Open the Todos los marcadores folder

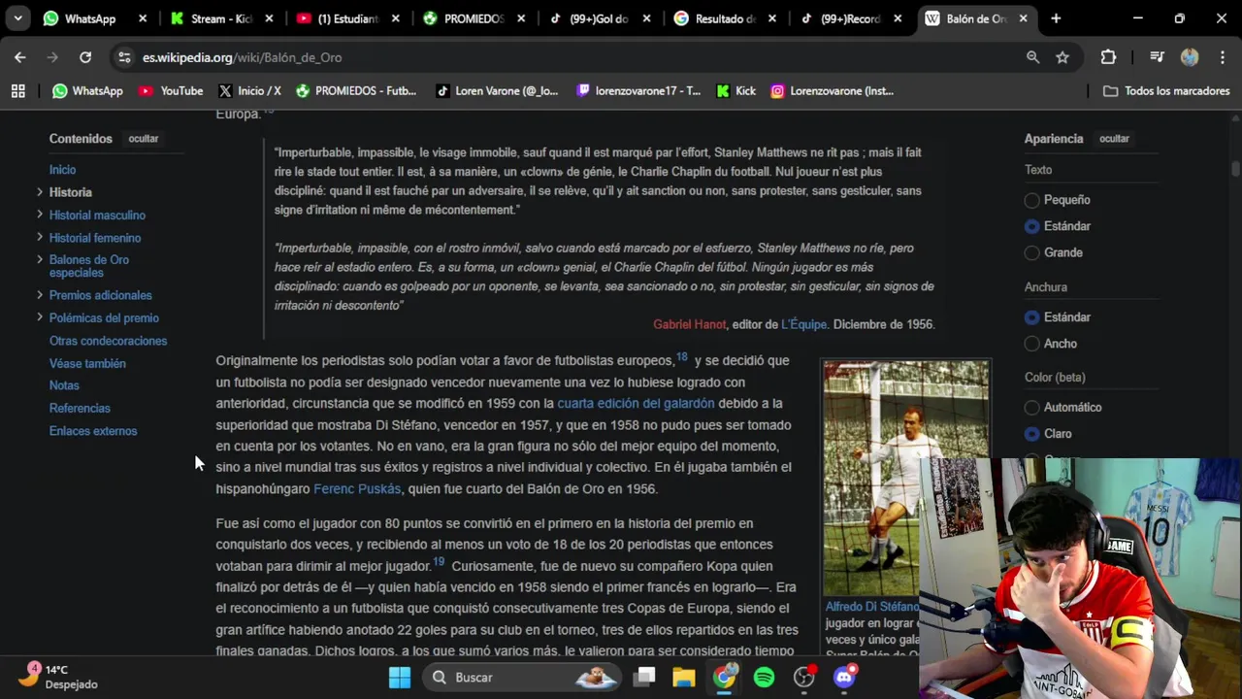1166,91
